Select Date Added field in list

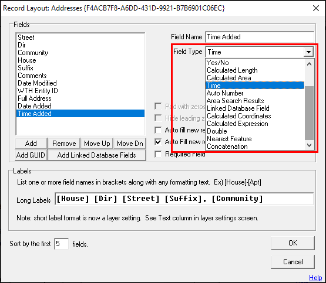80,106
